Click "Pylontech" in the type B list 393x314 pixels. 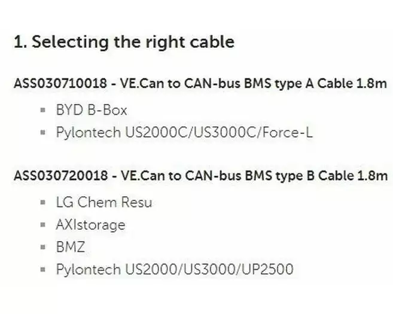click(x=87, y=269)
